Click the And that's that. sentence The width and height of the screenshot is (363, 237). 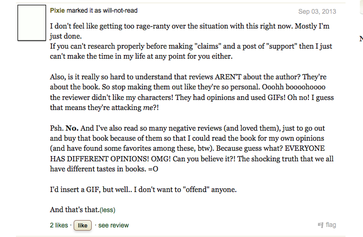(x=75, y=209)
